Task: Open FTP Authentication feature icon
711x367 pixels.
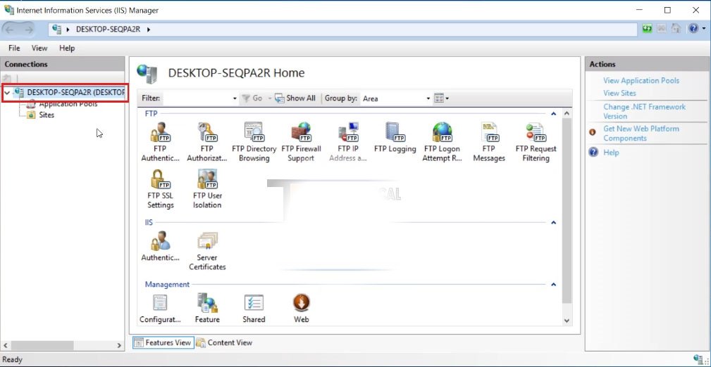Action: (x=160, y=141)
